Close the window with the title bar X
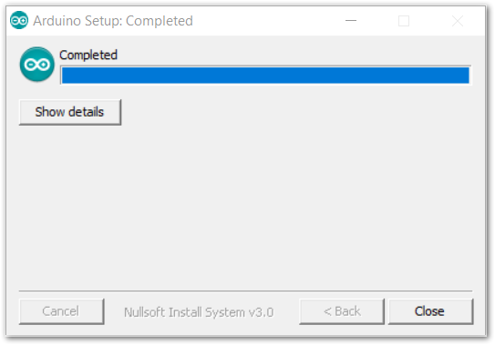Screen dimensions: 495x345 click(458, 21)
